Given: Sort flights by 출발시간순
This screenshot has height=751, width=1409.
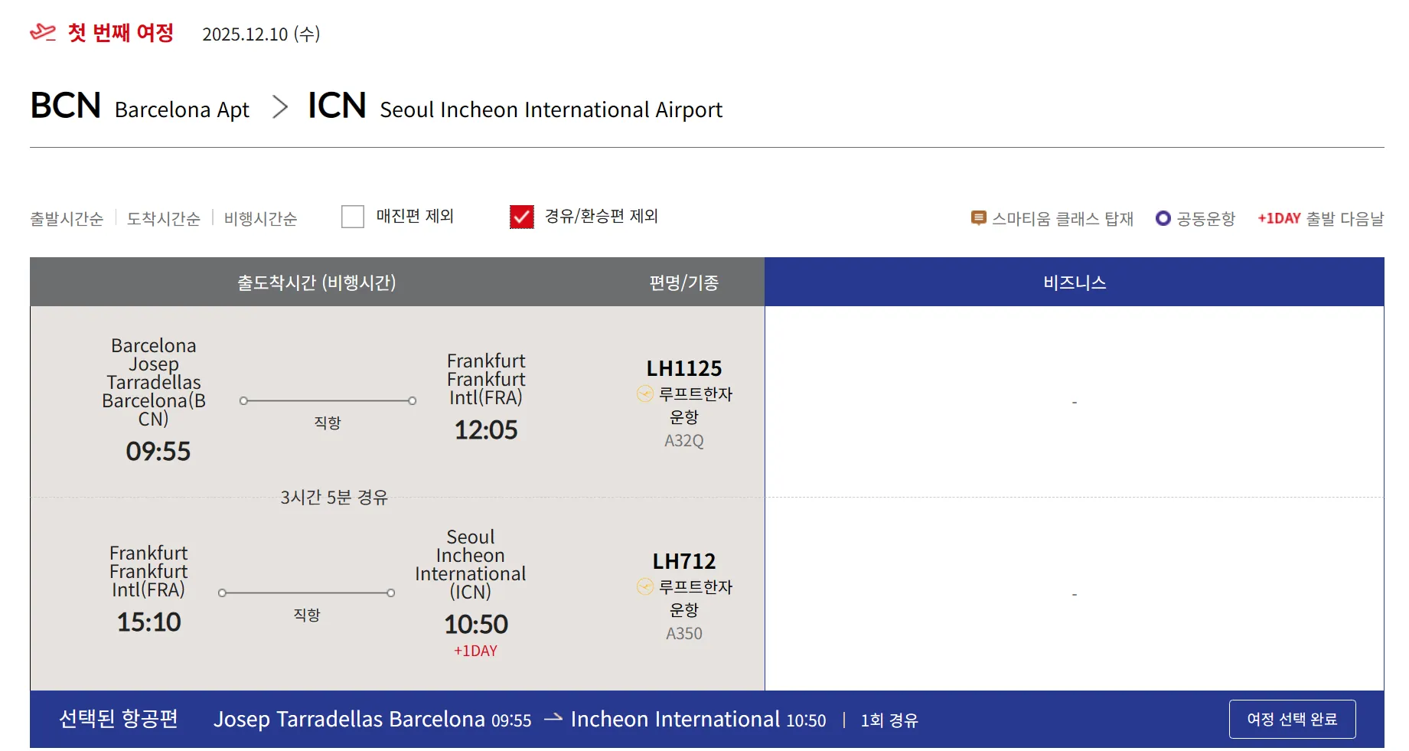Looking at the screenshot, I should click(x=67, y=219).
